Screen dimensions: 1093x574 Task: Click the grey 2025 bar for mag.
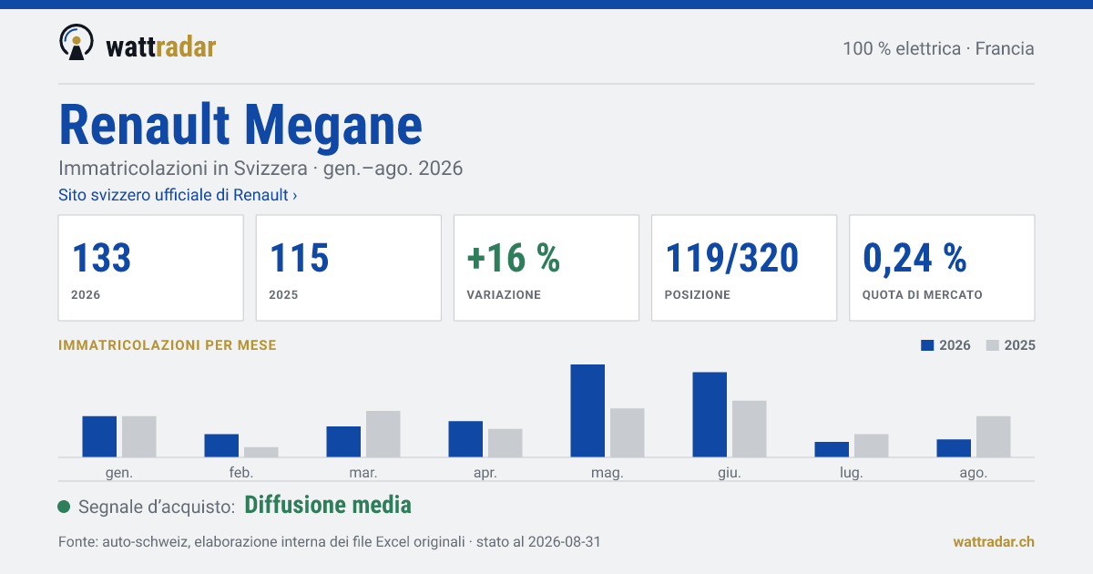pyautogui.click(x=628, y=433)
